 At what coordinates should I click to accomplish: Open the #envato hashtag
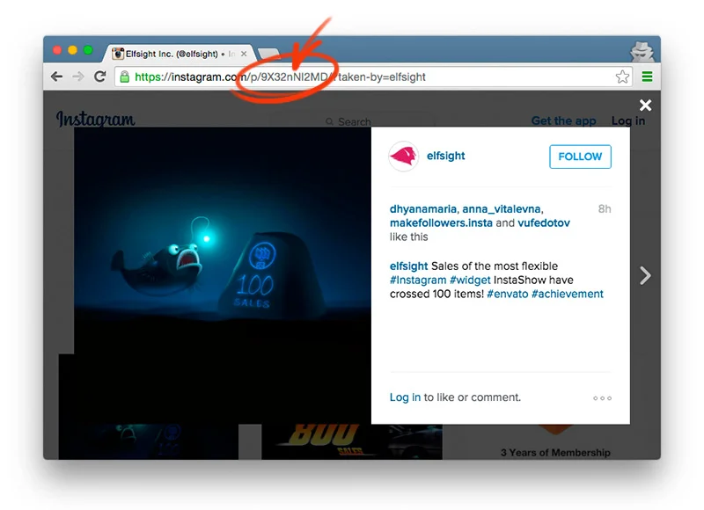(x=508, y=294)
